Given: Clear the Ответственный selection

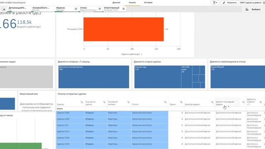Looking at the screenshot, I should (123, 9).
